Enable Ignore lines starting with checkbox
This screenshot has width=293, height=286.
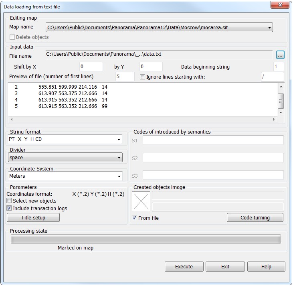143,77
